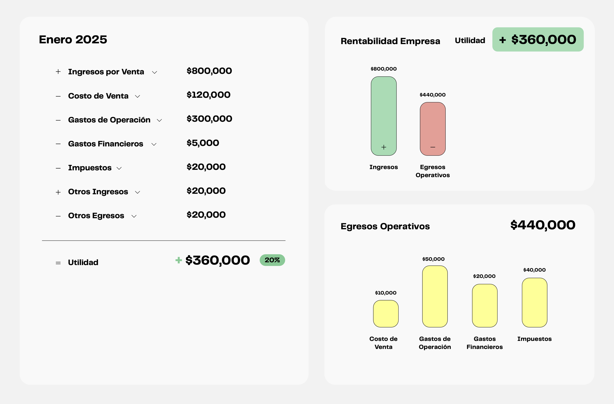Expand the Otros Egresos chevron
Viewport: 614px width, 404px height.
tap(134, 216)
